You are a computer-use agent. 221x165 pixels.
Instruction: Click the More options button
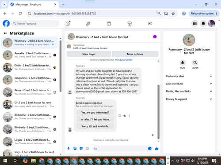pyautogui.click(x=135, y=54)
